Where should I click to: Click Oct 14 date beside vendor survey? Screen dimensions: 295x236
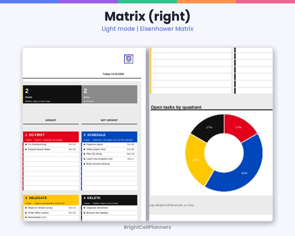click(x=72, y=208)
